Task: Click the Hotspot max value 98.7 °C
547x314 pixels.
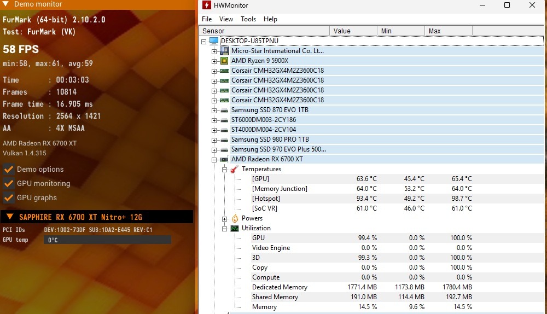Action: (462, 199)
